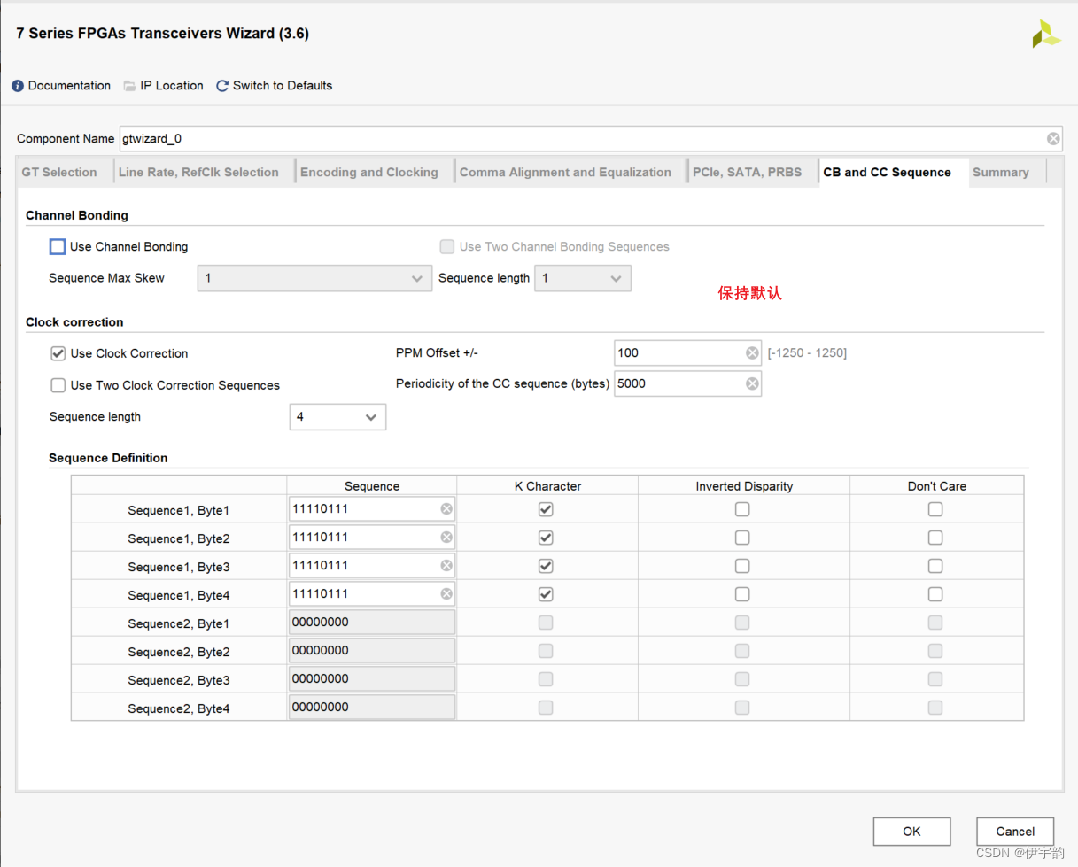Clear the Sequence1 Byte4 sequence value
Viewport: 1078px width, 867px height.
point(446,594)
